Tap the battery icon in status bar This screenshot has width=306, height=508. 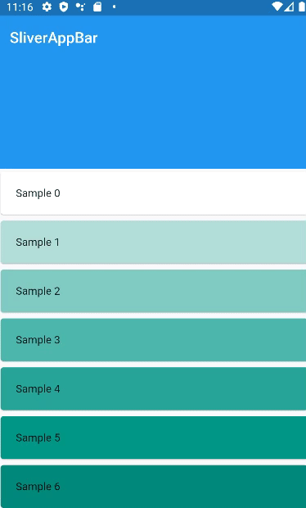point(302,7)
